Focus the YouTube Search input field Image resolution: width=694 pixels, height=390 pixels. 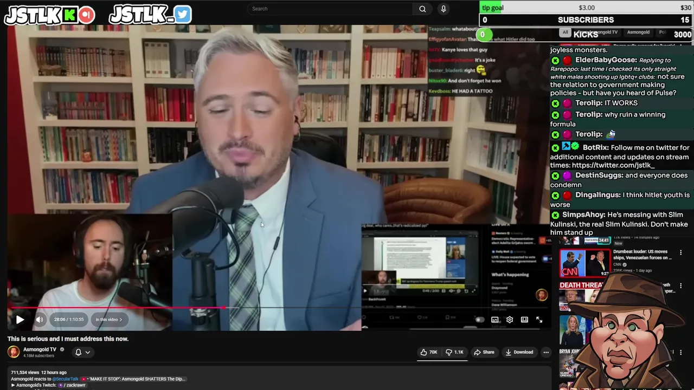pyautogui.click(x=330, y=9)
